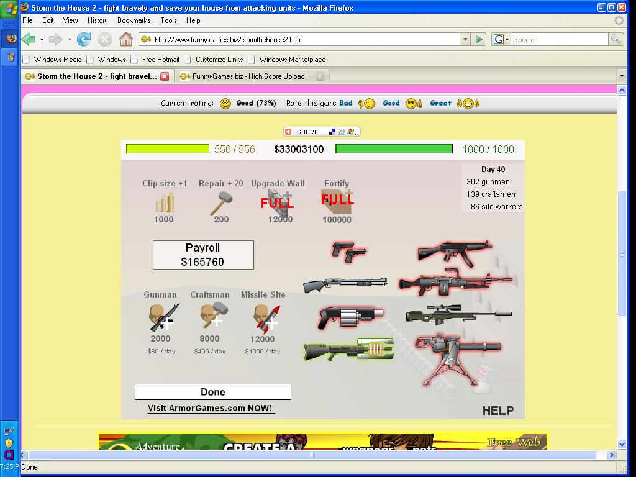This screenshot has width=636, height=477.
Task: Expand the URL bar history dropdown
Action: pos(465,39)
